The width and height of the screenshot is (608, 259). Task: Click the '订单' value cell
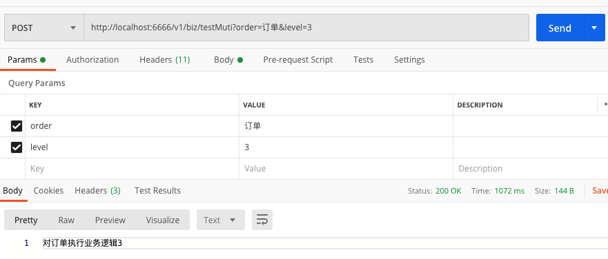point(346,126)
